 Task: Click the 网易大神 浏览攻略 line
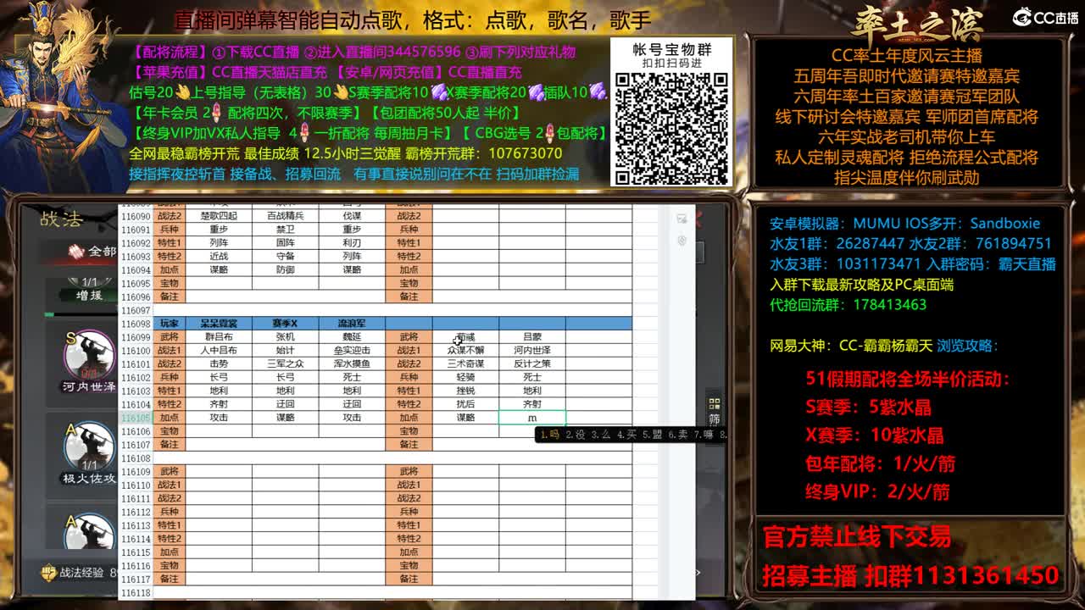pos(884,346)
